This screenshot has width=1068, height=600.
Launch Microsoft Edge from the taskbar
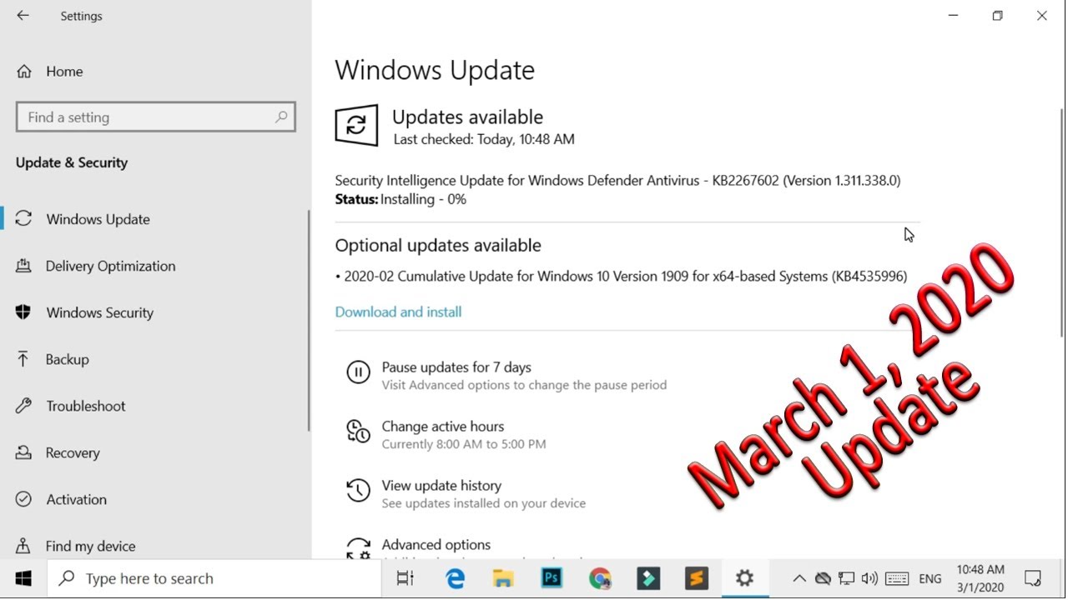455,578
